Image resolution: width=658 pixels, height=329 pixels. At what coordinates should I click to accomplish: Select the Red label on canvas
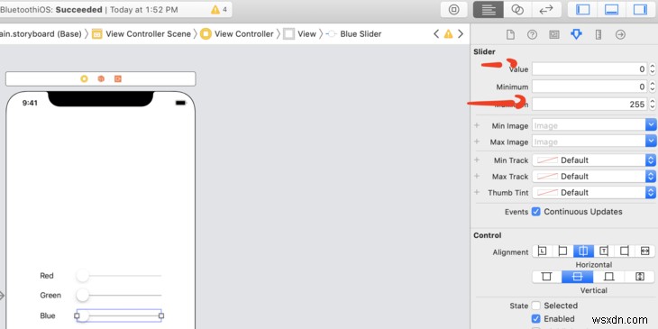(47, 276)
